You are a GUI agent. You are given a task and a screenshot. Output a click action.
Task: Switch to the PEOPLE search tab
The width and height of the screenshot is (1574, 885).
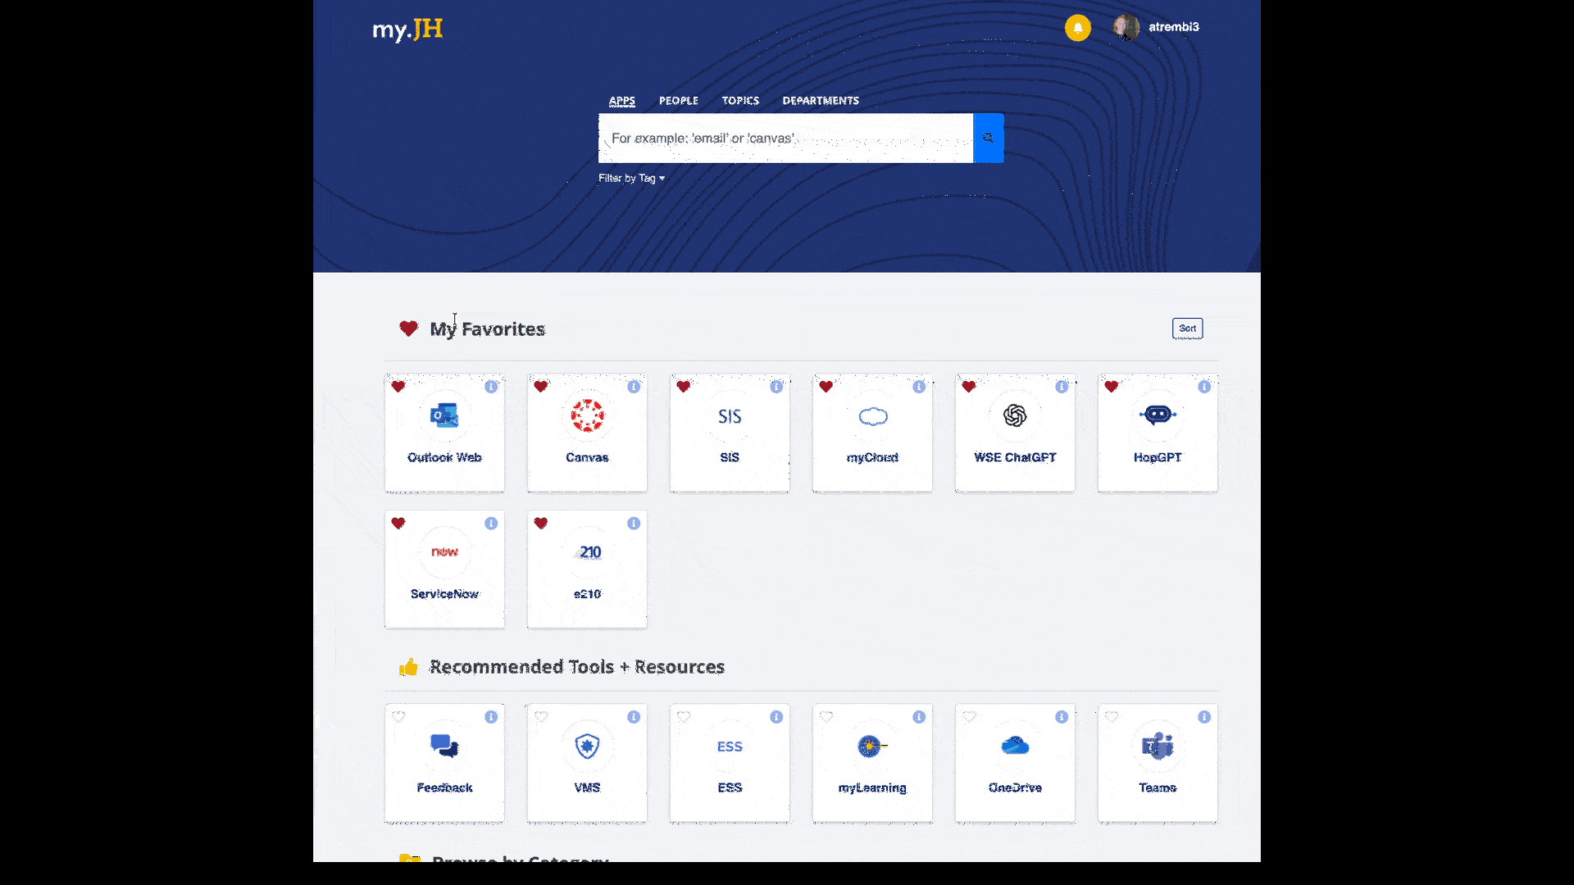[x=679, y=101]
